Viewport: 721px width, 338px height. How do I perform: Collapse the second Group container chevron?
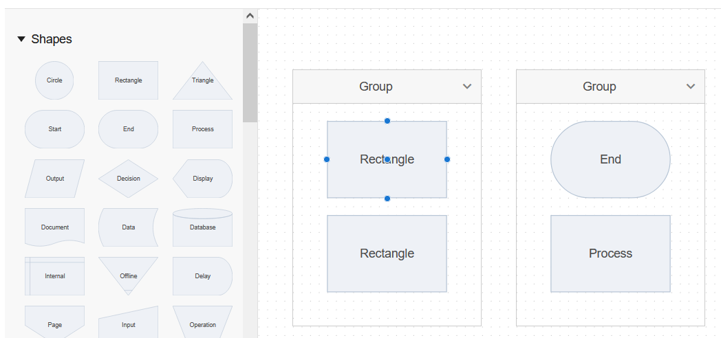pos(691,87)
